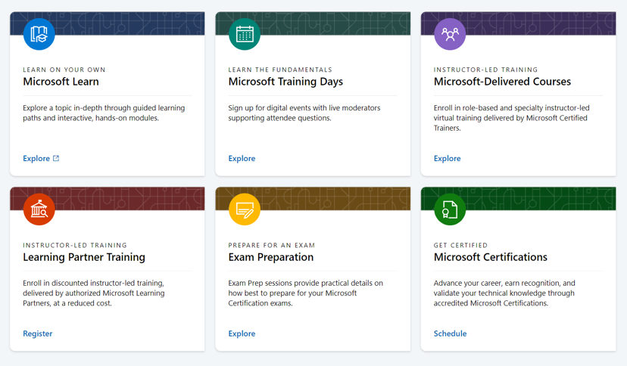This screenshot has height=366, width=627.
Task: Click Schedule under Microsoft Certifications
Action: click(450, 333)
